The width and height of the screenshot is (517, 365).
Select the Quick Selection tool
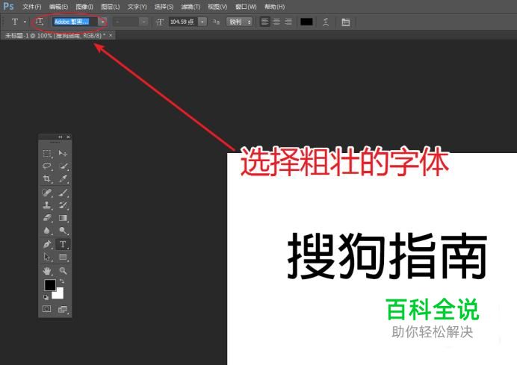coord(63,166)
